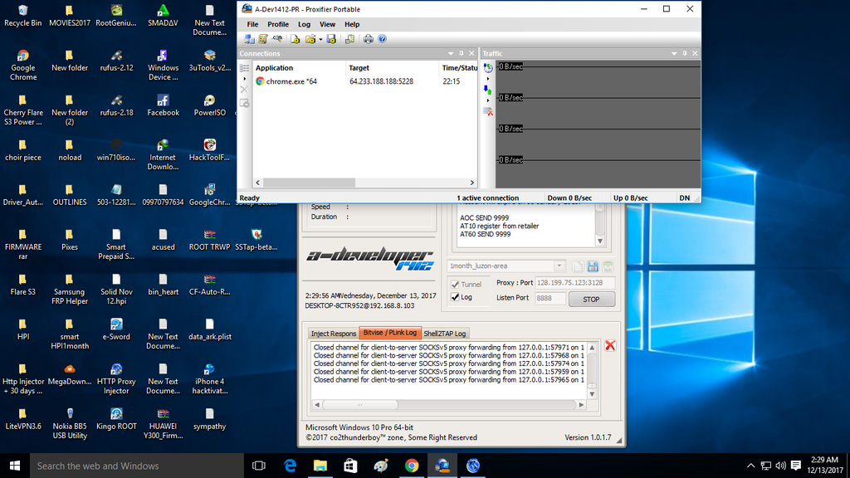Click the Time/Status column header

pos(458,68)
